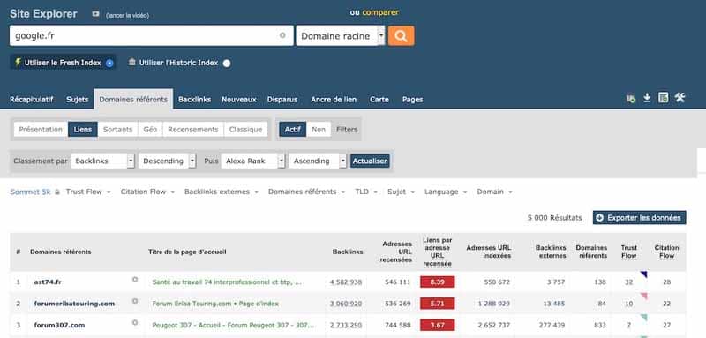This screenshot has height=338, width=706.
Task: Expand the Sujet filter
Action: (x=401, y=192)
